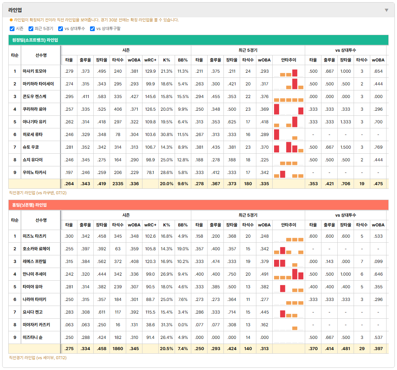The width and height of the screenshot is (397, 370).
Task: Uncheck the 시즌 checkbox
Action: [x=12, y=29]
